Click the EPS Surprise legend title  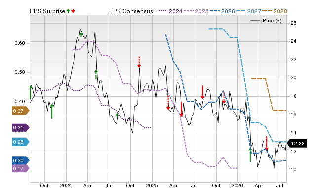tap(47, 11)
